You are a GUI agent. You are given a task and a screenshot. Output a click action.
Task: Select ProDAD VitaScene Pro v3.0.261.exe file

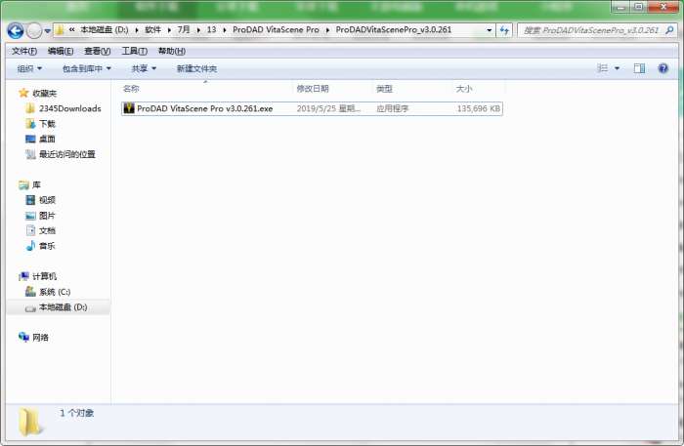(312, 108)
